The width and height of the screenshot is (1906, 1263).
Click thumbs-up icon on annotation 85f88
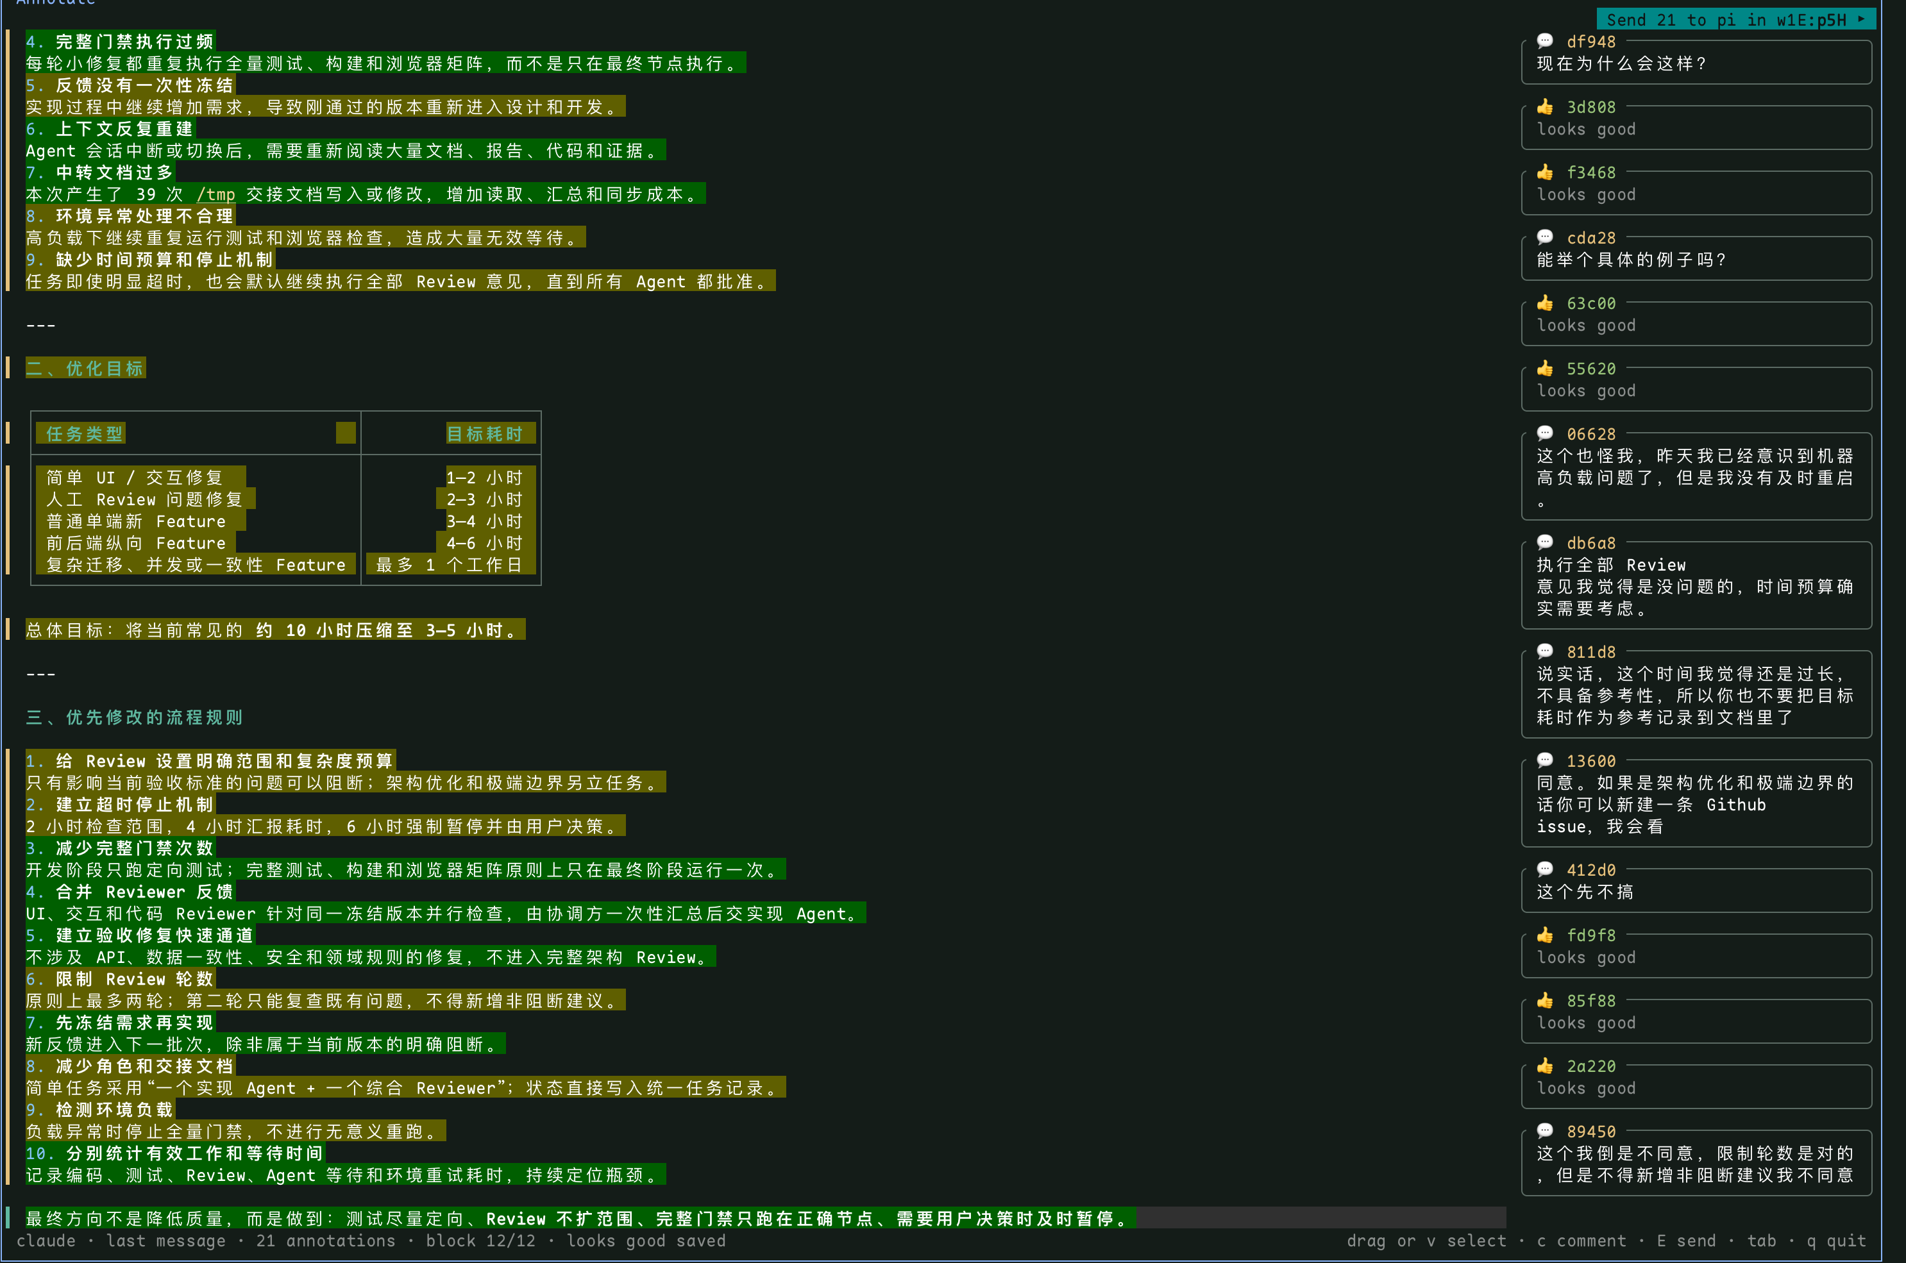(x=1544, y=1000)
